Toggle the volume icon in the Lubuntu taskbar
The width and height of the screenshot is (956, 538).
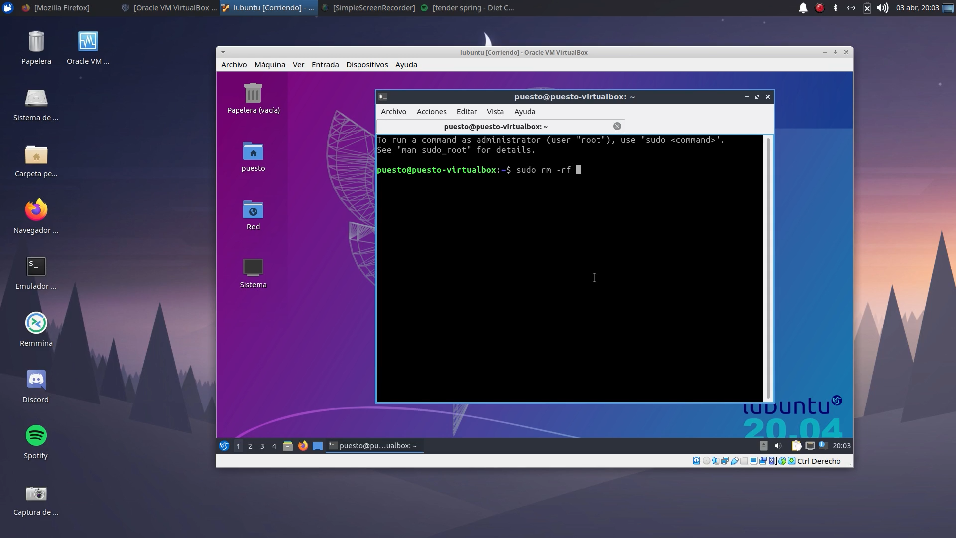tap(778, 446)
